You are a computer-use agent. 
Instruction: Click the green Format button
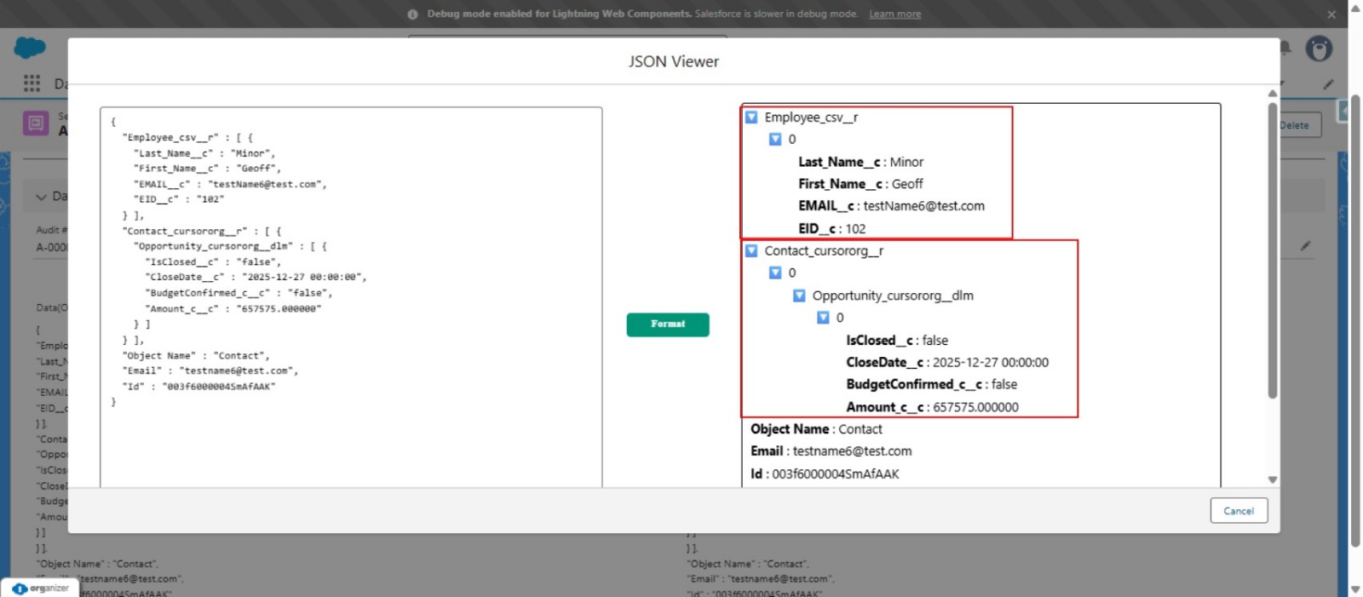[668, 324]
